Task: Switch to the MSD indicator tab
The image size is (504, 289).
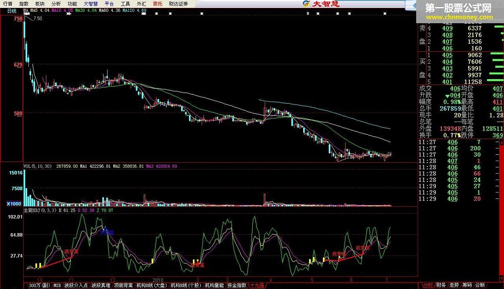Action: point(57,285)
